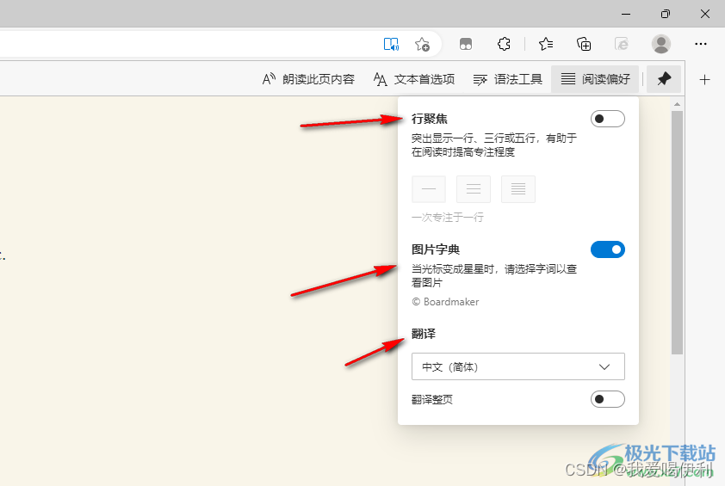
Task: Click the pin toolbar icon
Action: pyautogui.click(x=664, y=79)
